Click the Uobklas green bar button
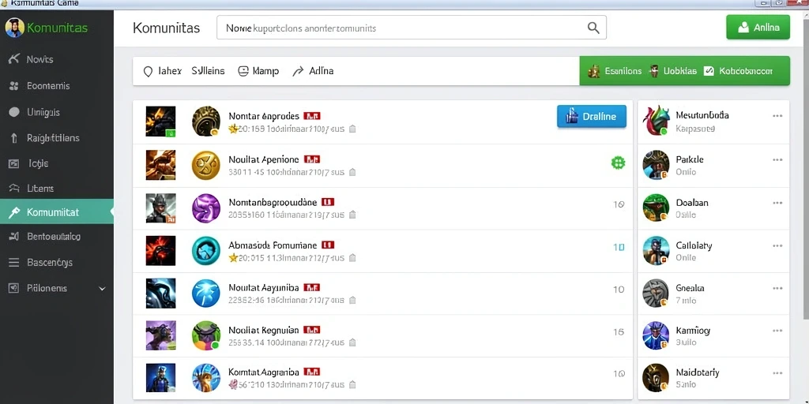 pos(673,71)
